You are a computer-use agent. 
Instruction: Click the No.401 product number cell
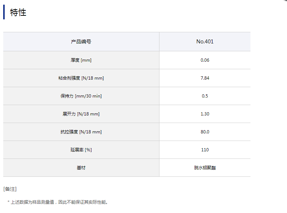click(x=205, y=42)
